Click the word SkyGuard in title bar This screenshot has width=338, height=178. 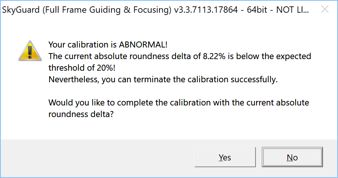tap(20, 10)
